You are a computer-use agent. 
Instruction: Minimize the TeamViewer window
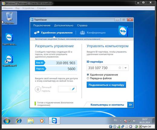(117, 20)
